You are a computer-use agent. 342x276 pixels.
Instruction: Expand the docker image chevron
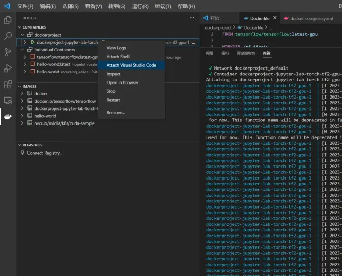[x=22, y=93]
